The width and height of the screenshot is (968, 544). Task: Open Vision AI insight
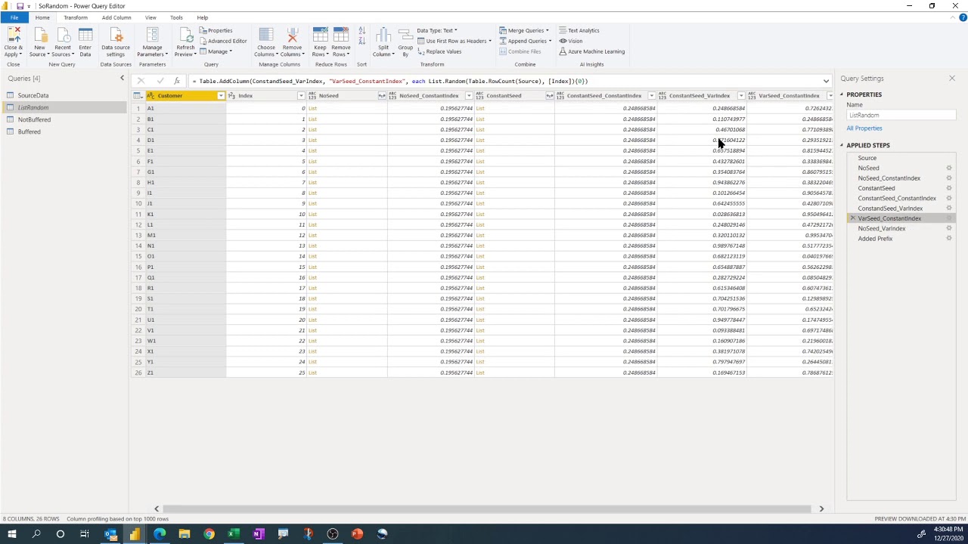pyautogui.click(x=571, y=41)
